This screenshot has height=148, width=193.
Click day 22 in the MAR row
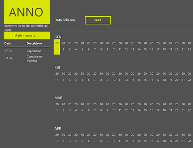[x=190, y=110]
